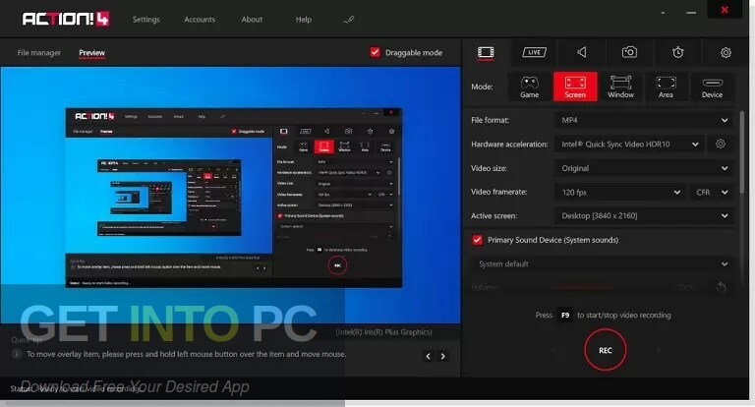755x407 pixels.
Task: Open the Accounts menu
Action: (x=200, y=20)
